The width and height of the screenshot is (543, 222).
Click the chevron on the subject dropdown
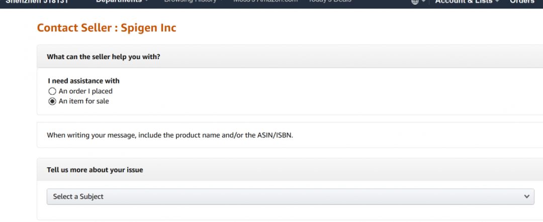click(x=526, y=196)
